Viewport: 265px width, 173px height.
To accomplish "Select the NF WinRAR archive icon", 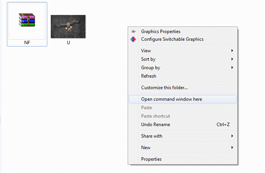I will [27, 20].
